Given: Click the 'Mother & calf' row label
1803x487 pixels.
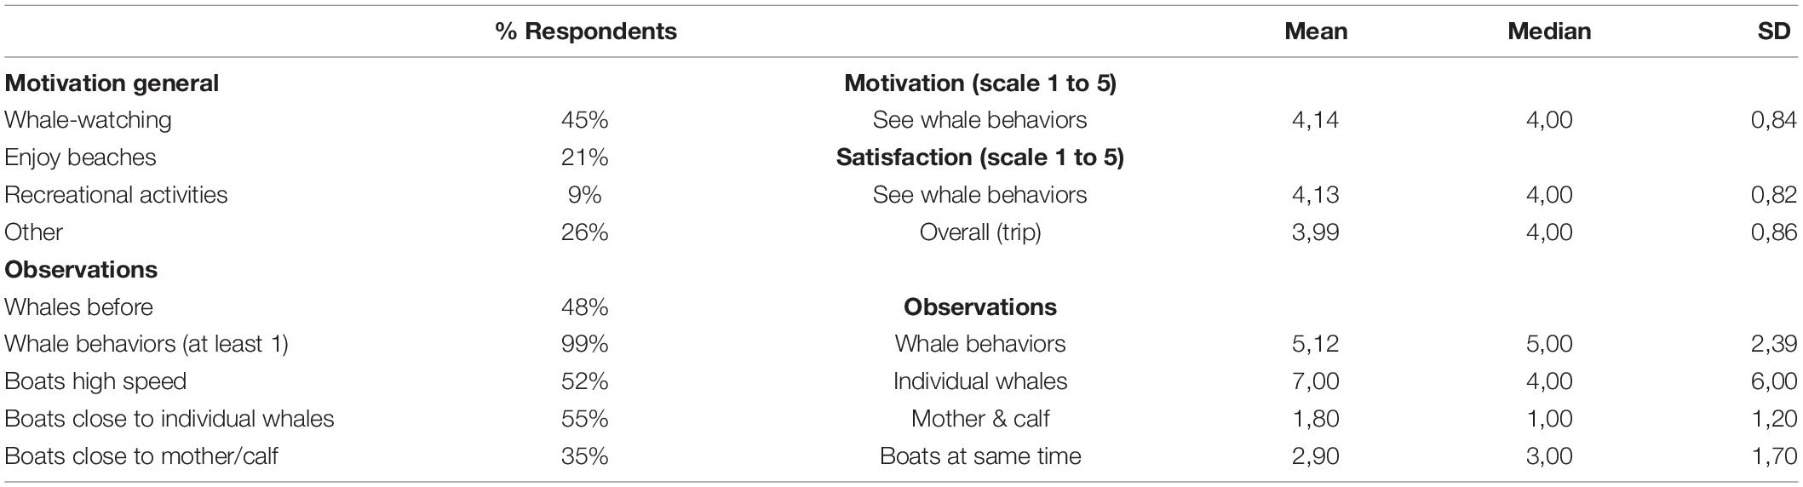Looking at the screenshot, I should [980, 419].
